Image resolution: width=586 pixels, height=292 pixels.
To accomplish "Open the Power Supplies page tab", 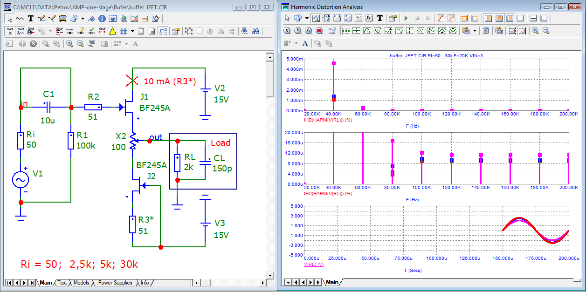I will (115, 283).
